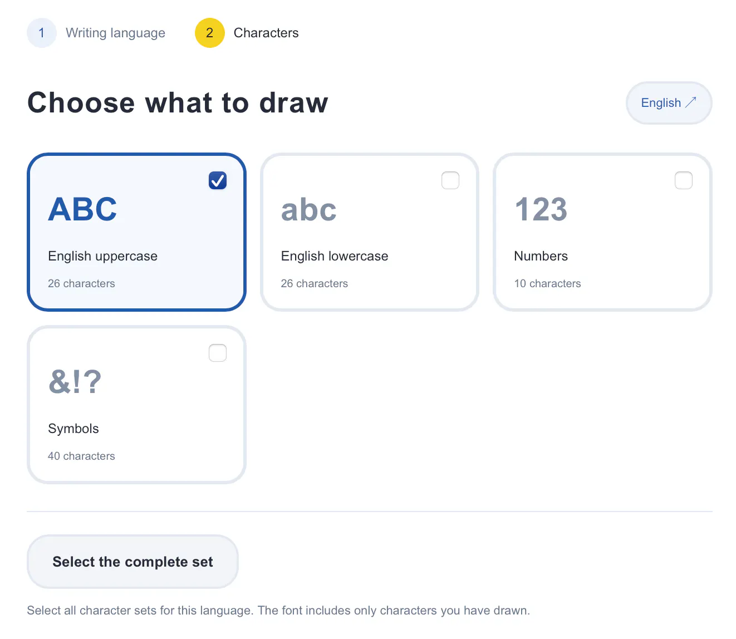The height and width of the screenshot is (639, 736).
Task: Click the abc lowercase glyph preview
Action: tap(308, 209)
